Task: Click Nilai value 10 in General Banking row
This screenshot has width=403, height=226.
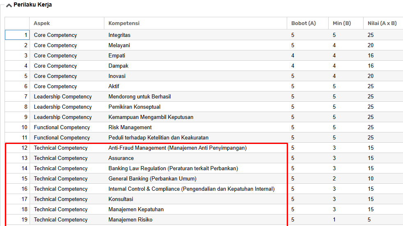Action: coord(371,178)
